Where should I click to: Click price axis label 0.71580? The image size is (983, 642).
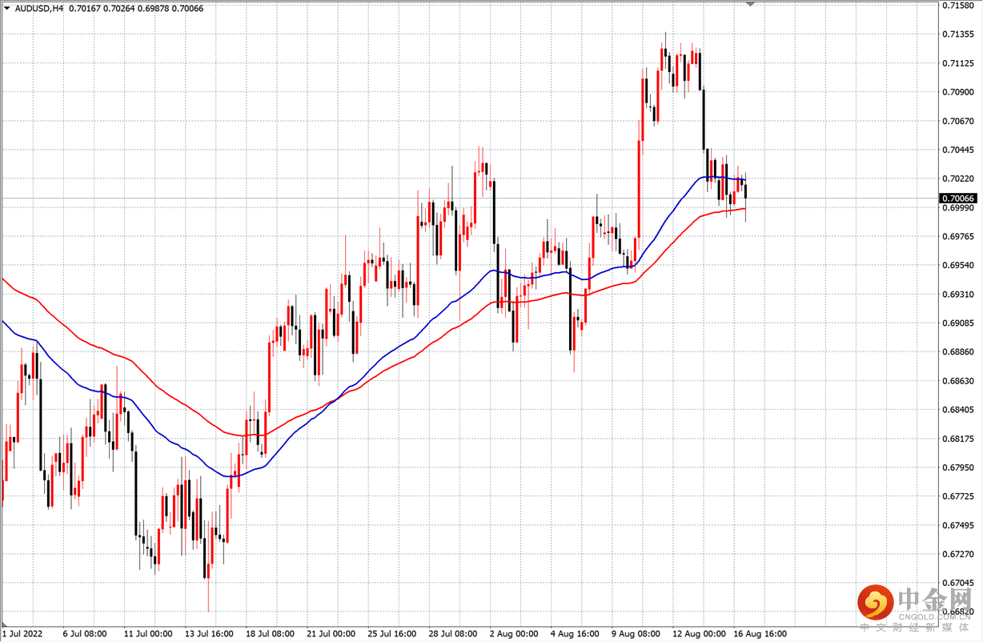click(x=958, y=6)
